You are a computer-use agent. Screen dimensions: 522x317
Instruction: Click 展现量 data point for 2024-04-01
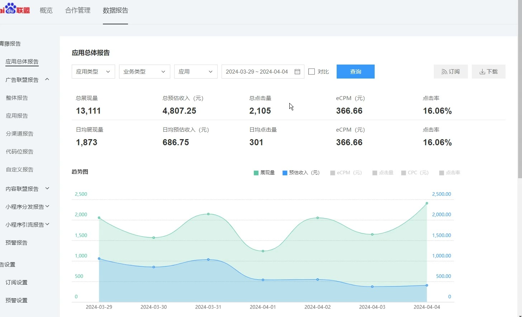(263, 251)
